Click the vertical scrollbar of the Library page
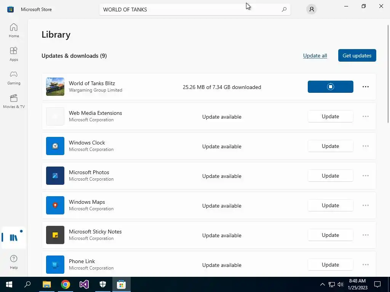The height and width of the screenshot is (292, 390). (x=388, y=74)
